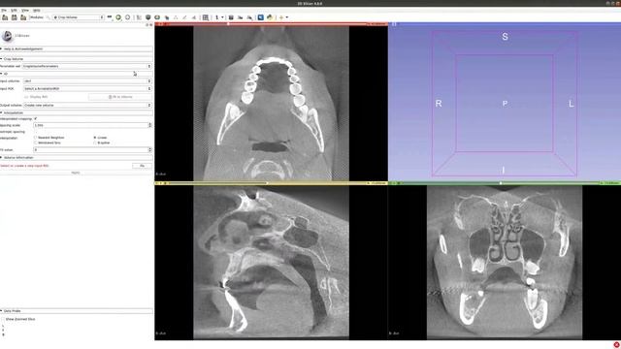
Task: Open mouse mode dropdown arrow
Action: point(222,17)
